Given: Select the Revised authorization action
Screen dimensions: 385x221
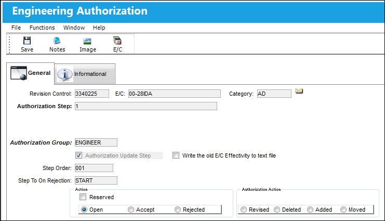Looking at the screenshot, I should tap(244, 210).
